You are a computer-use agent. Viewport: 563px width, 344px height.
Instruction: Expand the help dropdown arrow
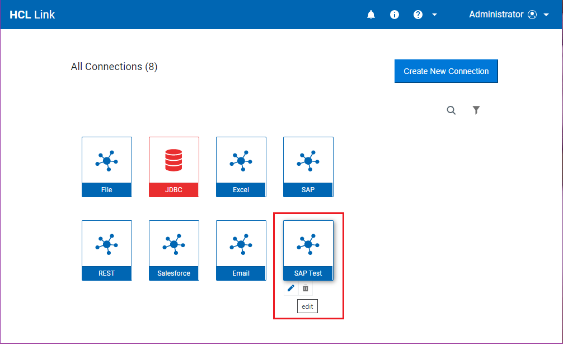coord(434,15)
